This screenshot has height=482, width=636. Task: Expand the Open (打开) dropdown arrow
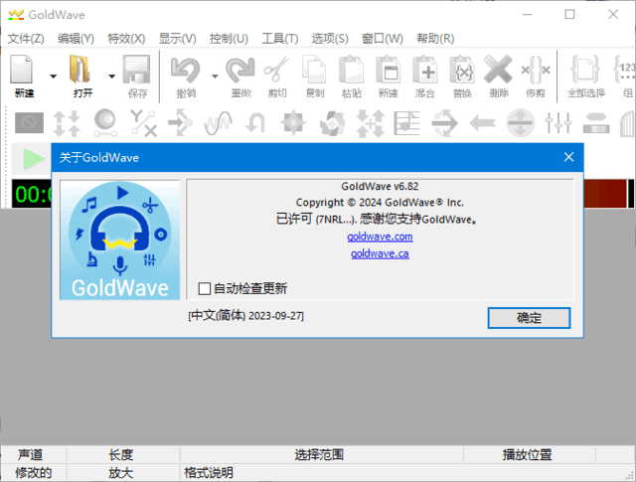[112, 77]
